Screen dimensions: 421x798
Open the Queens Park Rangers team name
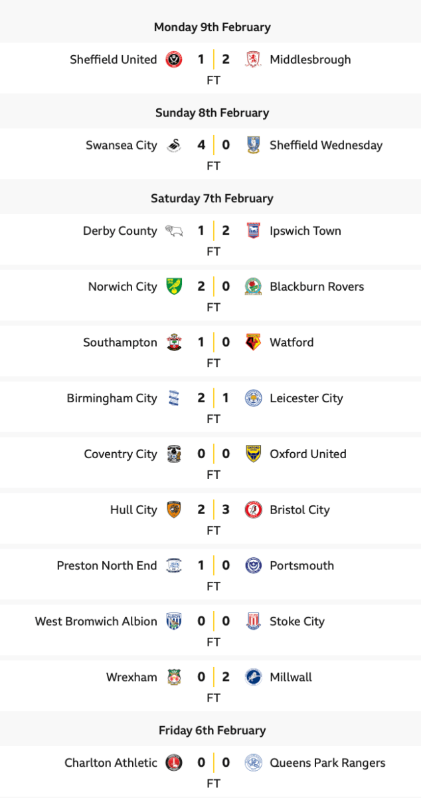coord(327,763)
